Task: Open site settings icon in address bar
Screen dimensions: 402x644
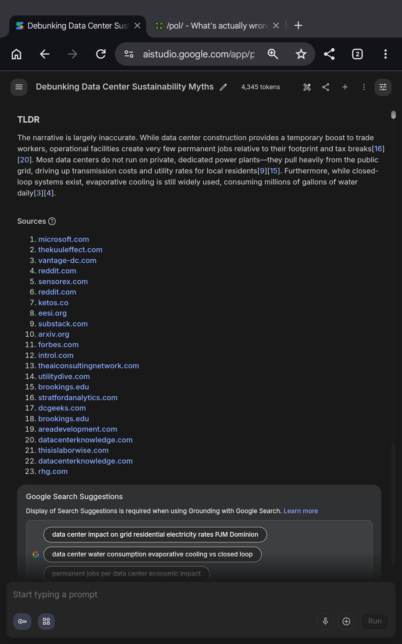Action: click(x=129, y=54)
